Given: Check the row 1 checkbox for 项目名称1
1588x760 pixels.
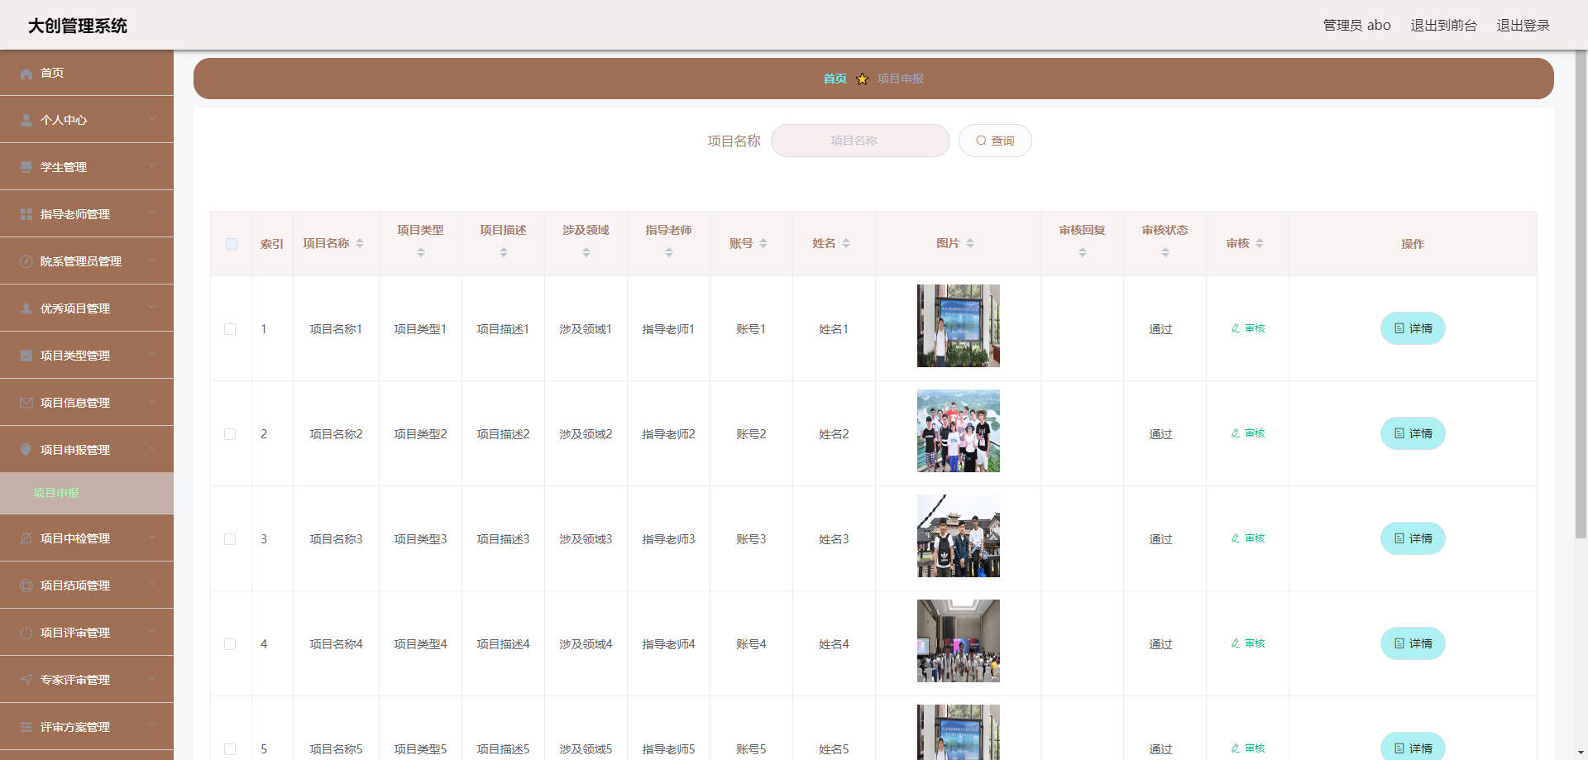Looking at the screenshot, I should click(230, 330).
